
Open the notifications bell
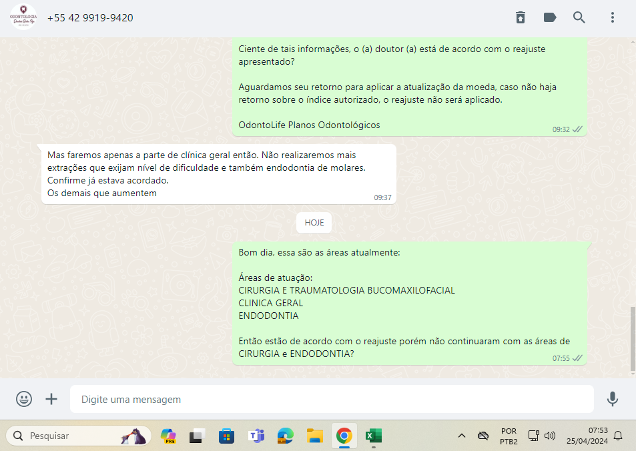pyautogui.click(x=618, y=436)
